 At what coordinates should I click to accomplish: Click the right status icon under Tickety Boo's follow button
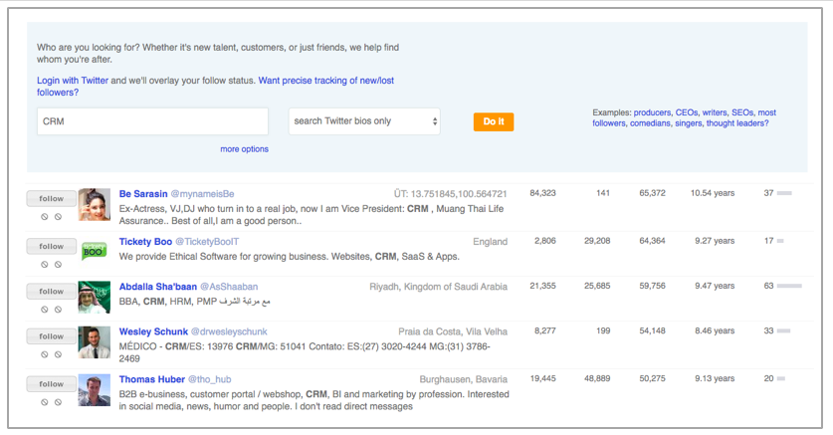(59, 264)
